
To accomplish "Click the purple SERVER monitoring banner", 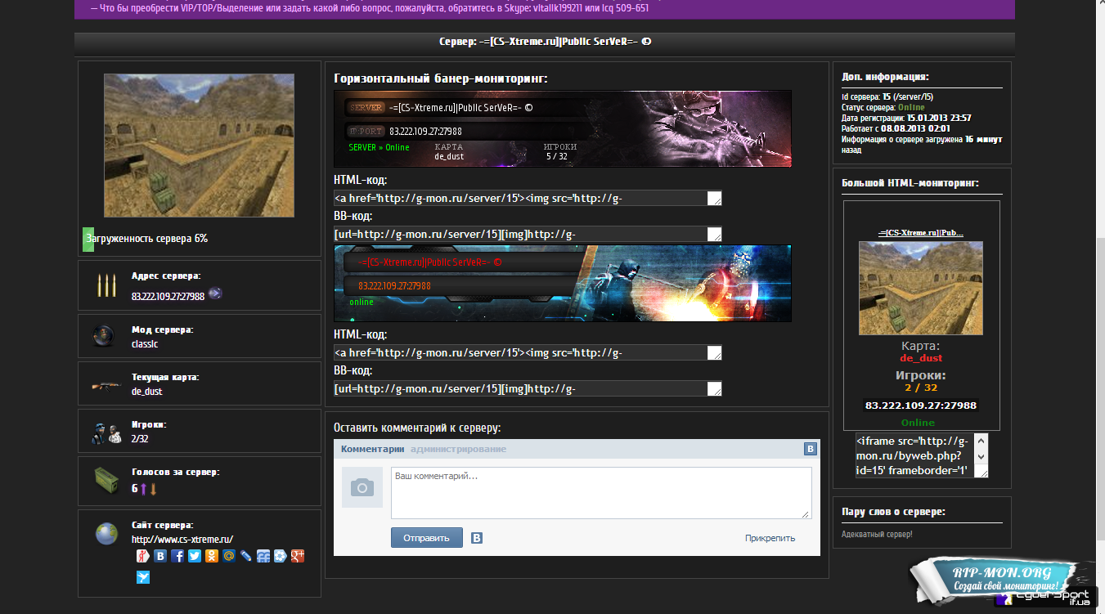I will 563,128.
